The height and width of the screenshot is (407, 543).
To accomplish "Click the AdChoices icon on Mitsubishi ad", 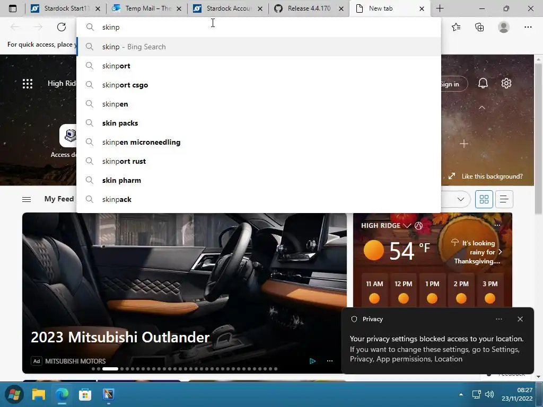I will coord(312,361).
